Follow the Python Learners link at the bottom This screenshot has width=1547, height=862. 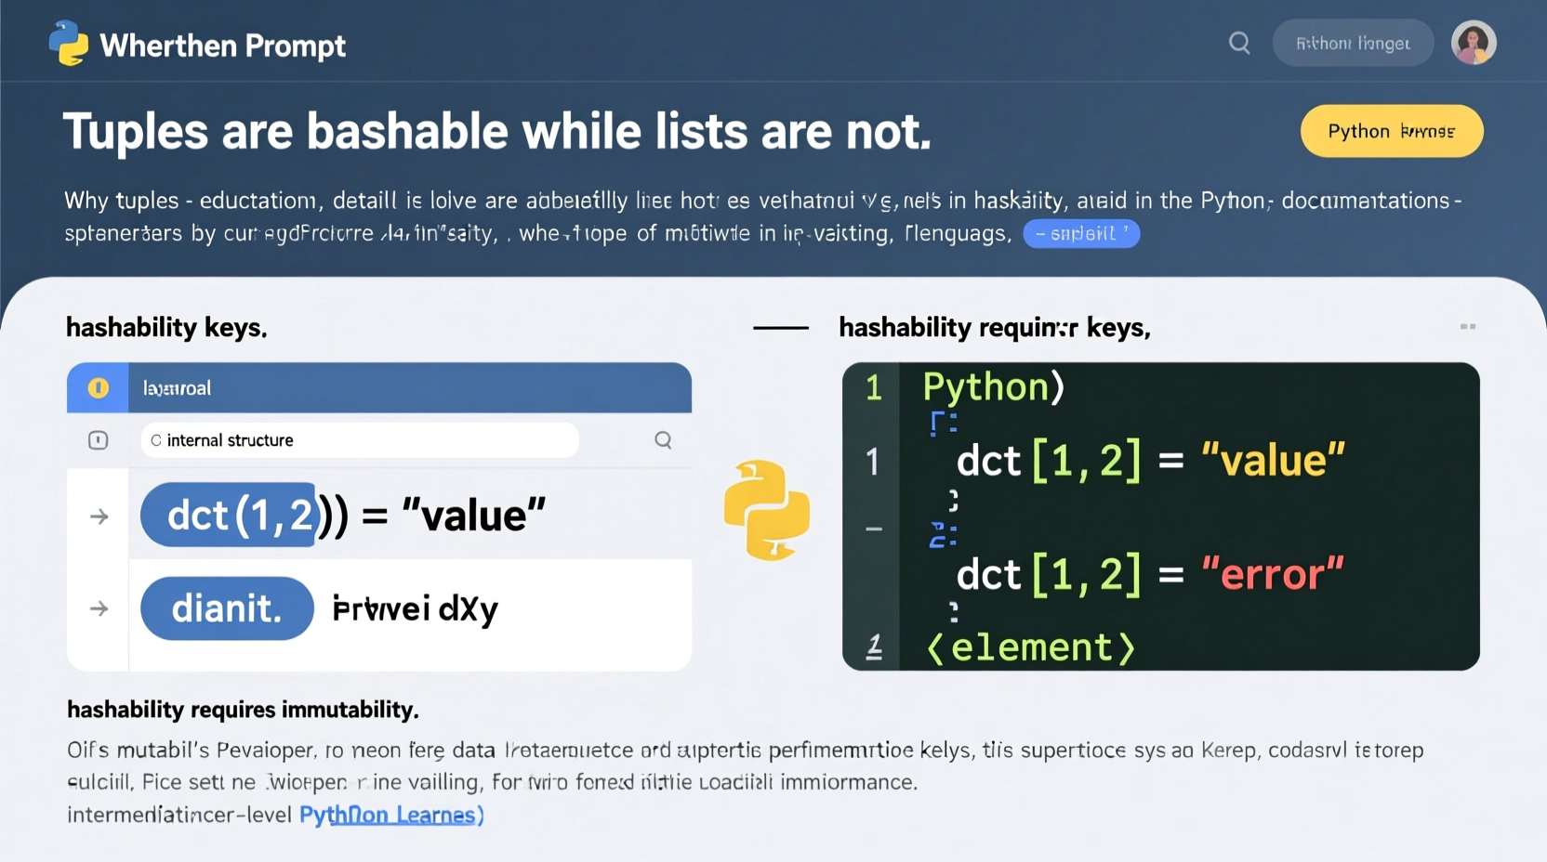(x=391, y=816)
